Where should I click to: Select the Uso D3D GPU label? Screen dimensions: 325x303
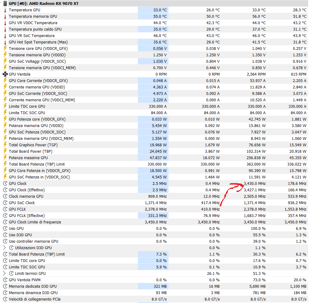(20, 235)
